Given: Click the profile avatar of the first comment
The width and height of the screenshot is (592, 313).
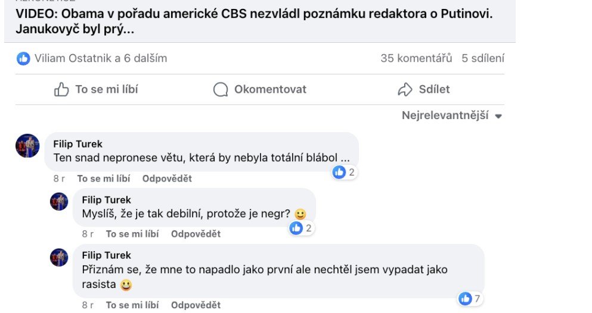Looking at the screenshot, I should (27, 146).
